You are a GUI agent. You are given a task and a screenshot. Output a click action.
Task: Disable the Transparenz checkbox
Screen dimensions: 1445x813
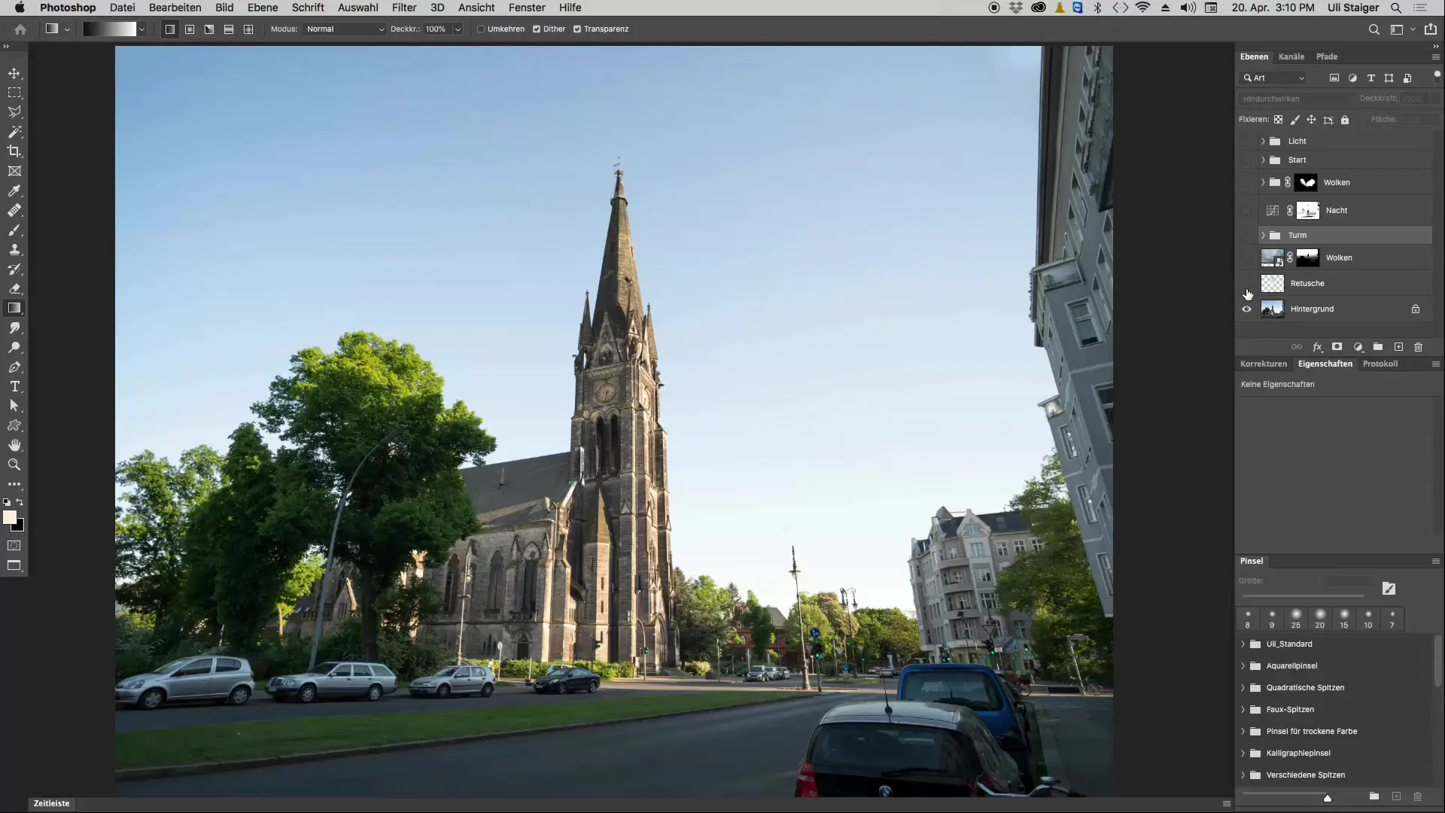(x=577, y=29)
